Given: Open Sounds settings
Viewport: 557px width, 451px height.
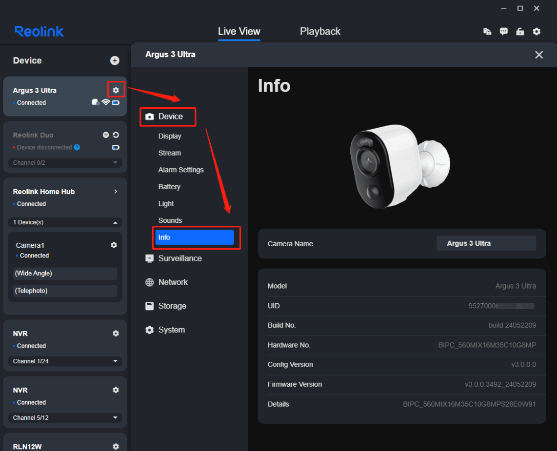Looking at the screenshot, I should (x=170, y=220).
